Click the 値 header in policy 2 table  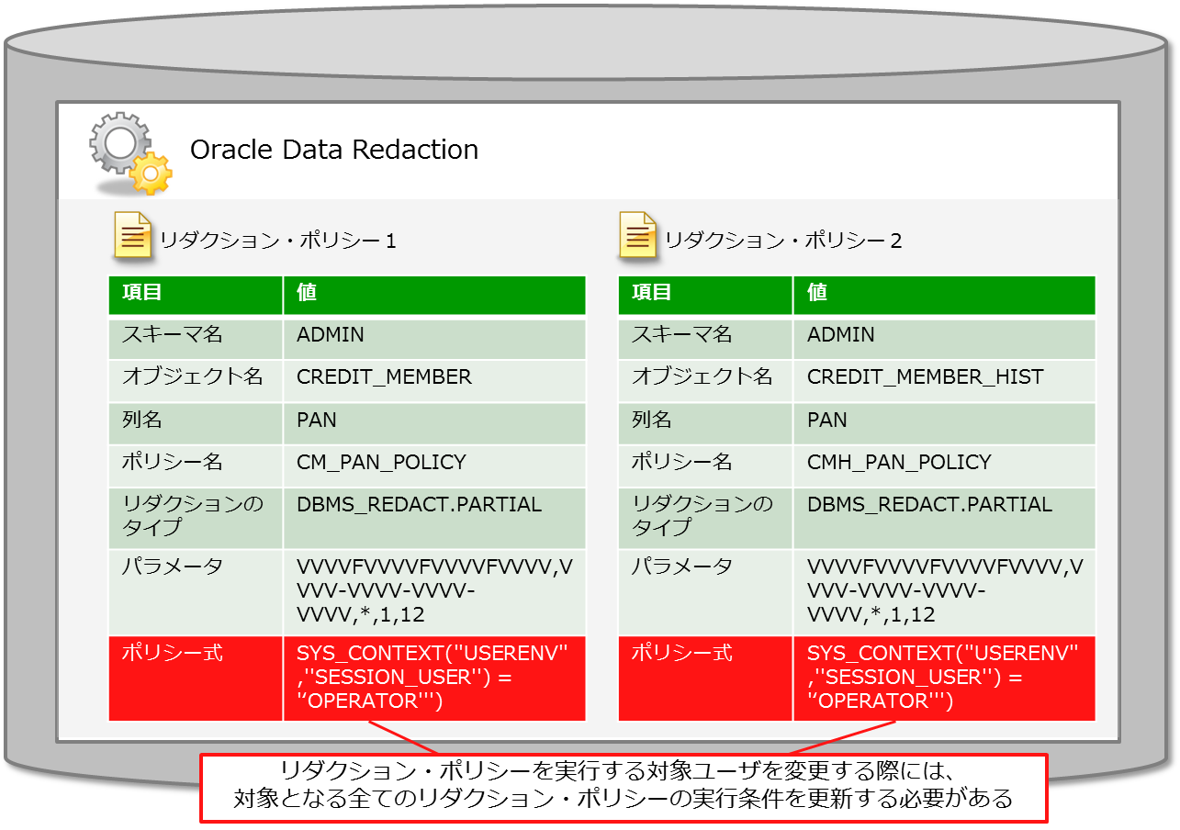coord(945,296)
